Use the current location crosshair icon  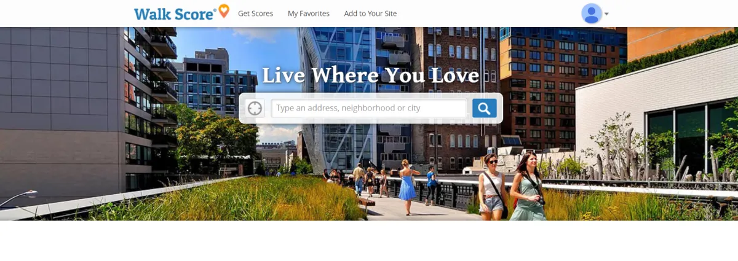pyautogui.click(x=255, y=108)
